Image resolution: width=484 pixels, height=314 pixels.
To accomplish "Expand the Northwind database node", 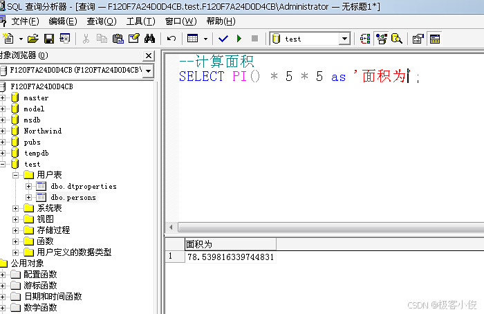I will point(3,131).
